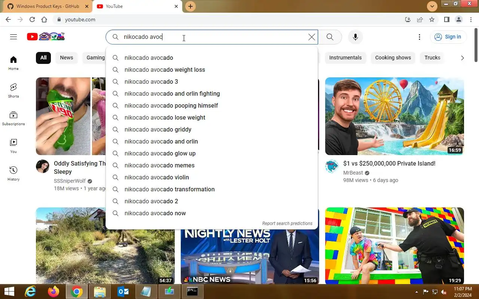Toggle the browser side panel

pos(446,19)
